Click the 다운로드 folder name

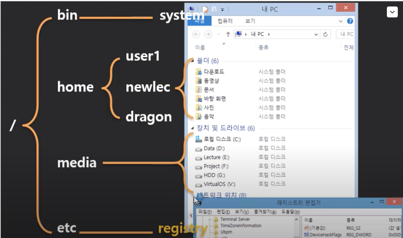[214, 72]
